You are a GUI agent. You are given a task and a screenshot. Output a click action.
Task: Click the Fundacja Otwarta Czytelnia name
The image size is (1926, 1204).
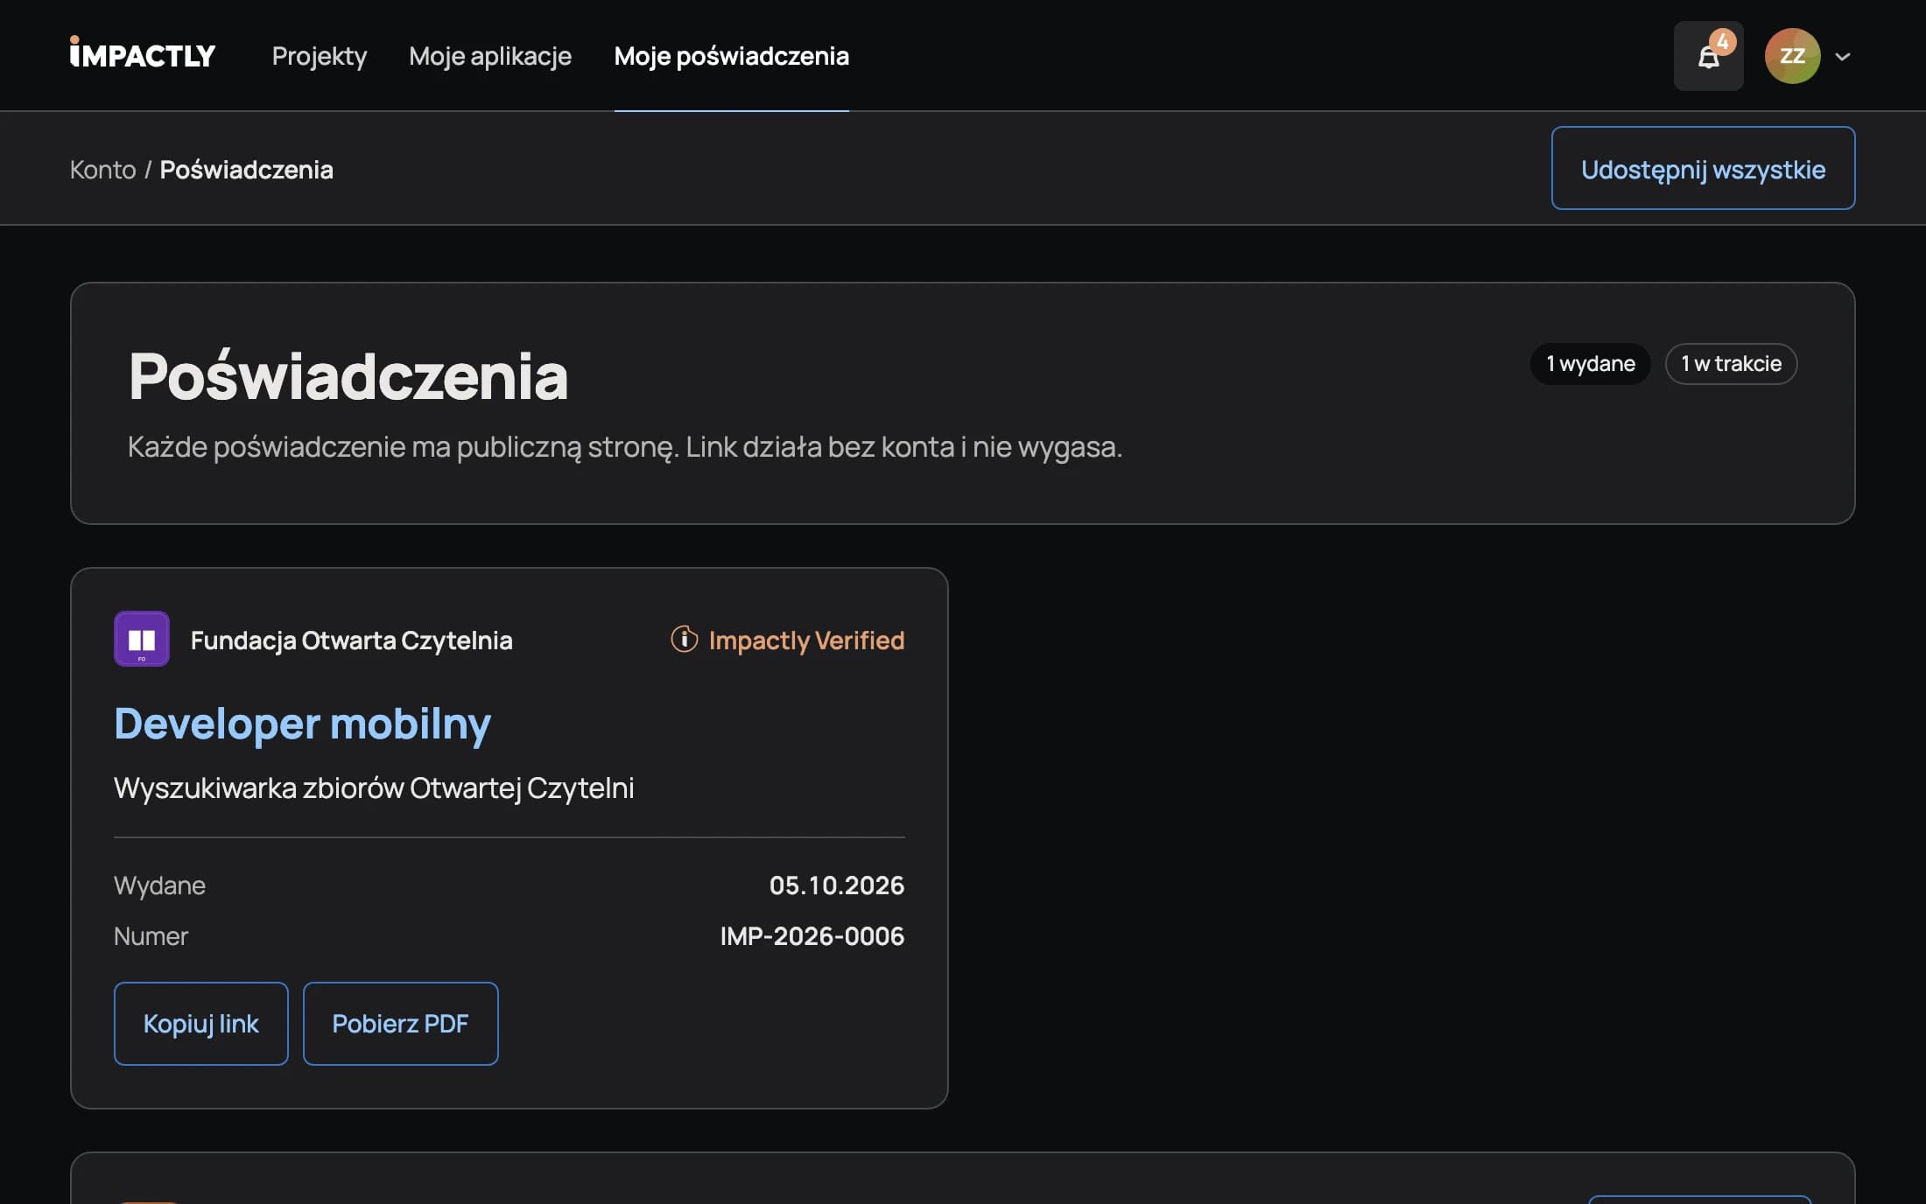(x=352, y=640)
